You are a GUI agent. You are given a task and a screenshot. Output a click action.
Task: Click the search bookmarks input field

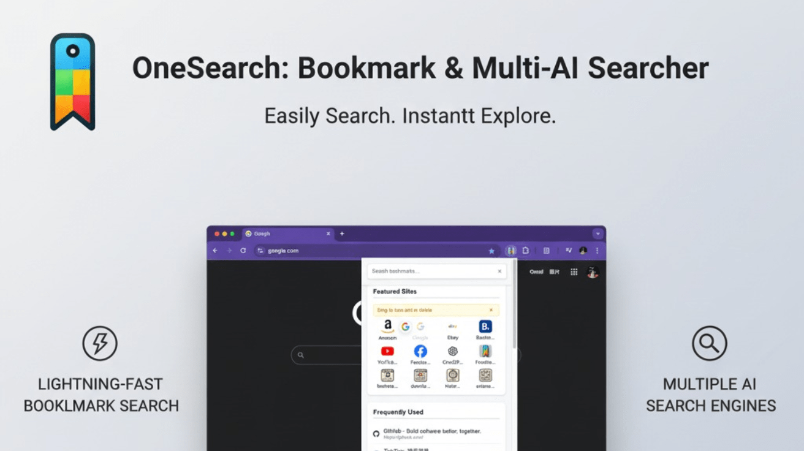429,271
